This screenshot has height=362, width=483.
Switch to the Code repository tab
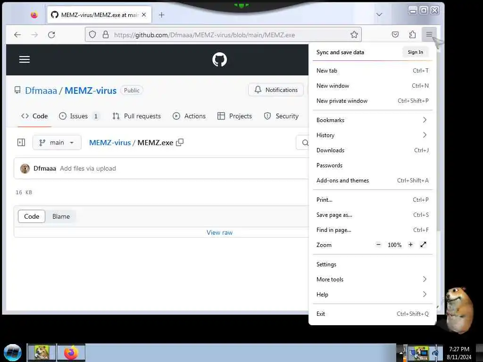click(34, 116)
